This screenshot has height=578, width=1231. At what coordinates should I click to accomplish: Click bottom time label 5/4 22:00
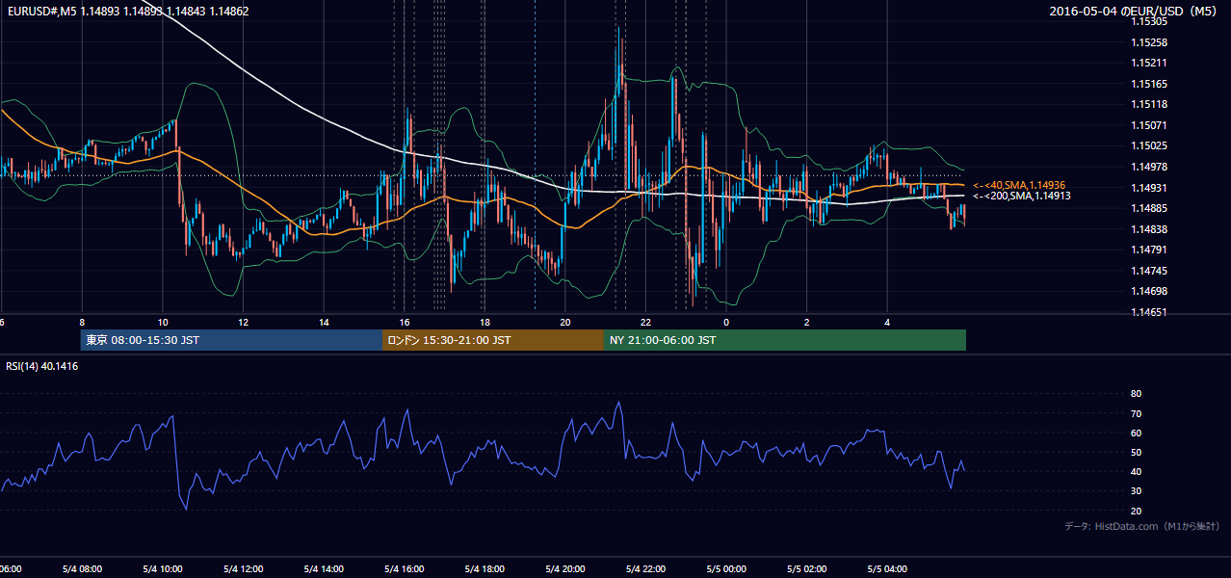pyautogui.click(x=645, y=569)
